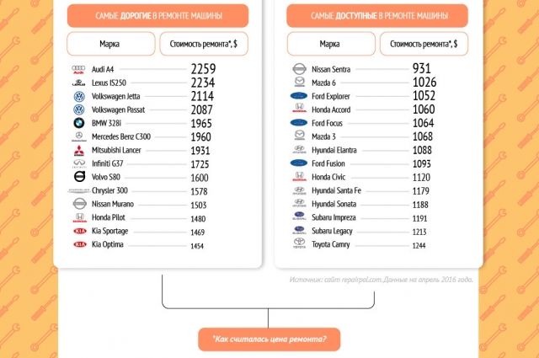Click the Mercedes Benz C300 star logo
The width and height of the screenshot is (539, 358).
pos(79,136)
